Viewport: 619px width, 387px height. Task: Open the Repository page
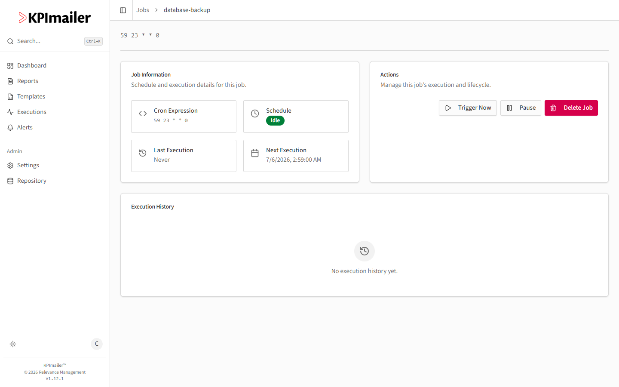point(55,181)
